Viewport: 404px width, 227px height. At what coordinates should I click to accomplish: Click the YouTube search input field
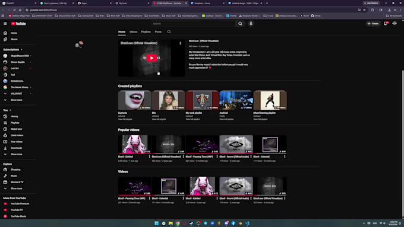(x=193, y=23)
